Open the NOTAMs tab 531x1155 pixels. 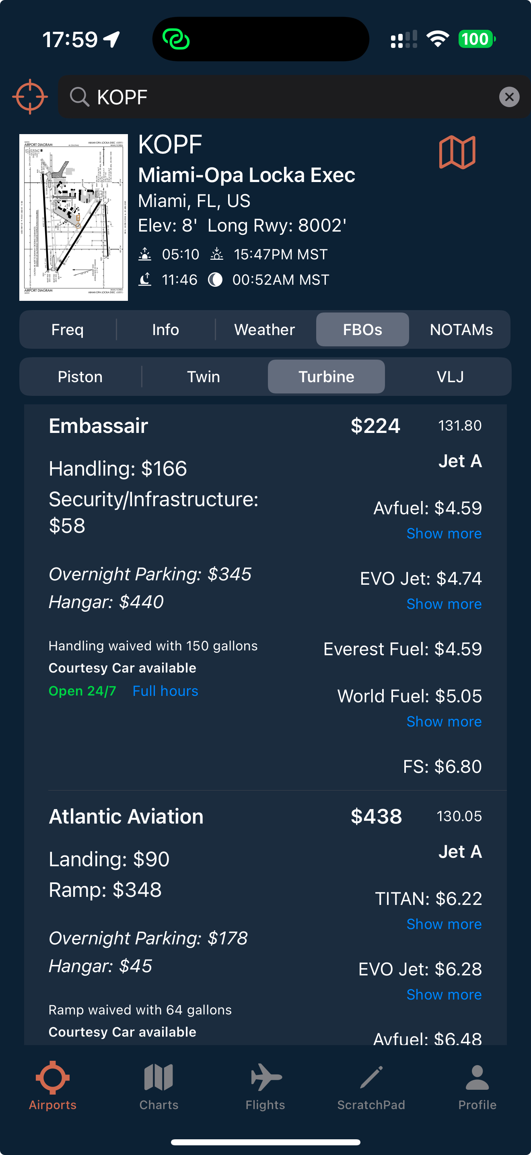click(461, 329)
